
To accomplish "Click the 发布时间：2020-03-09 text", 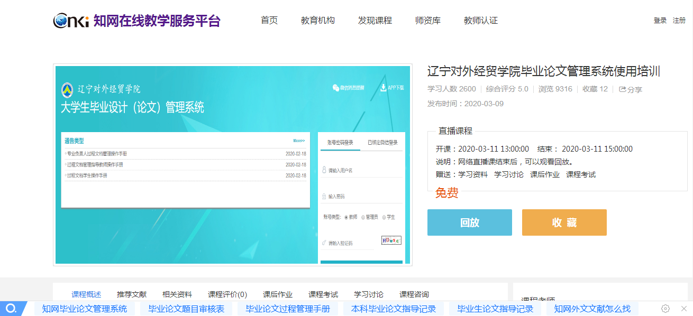I will (466, 104).
